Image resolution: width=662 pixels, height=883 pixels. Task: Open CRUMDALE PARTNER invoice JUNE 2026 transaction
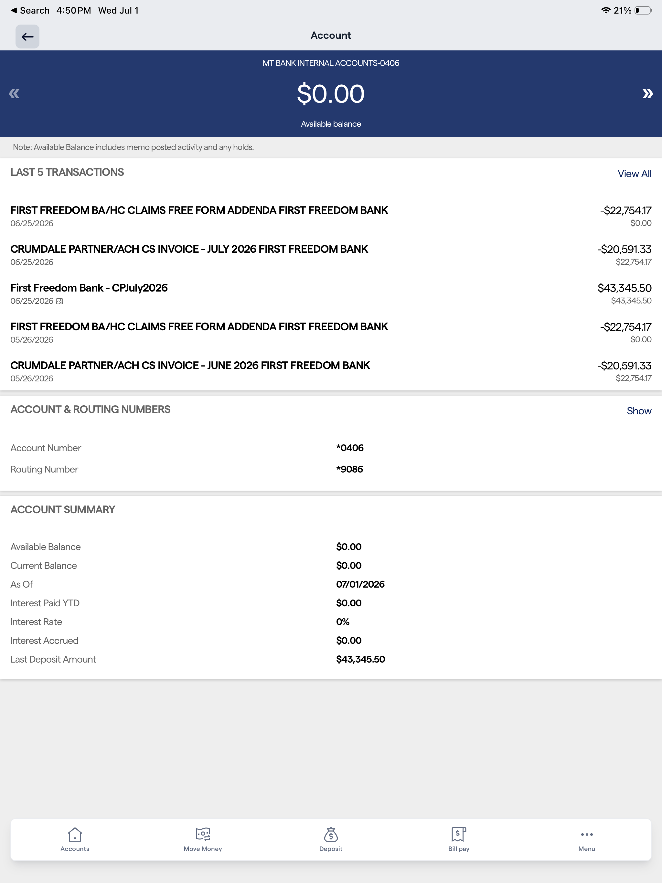click(331, 371)
